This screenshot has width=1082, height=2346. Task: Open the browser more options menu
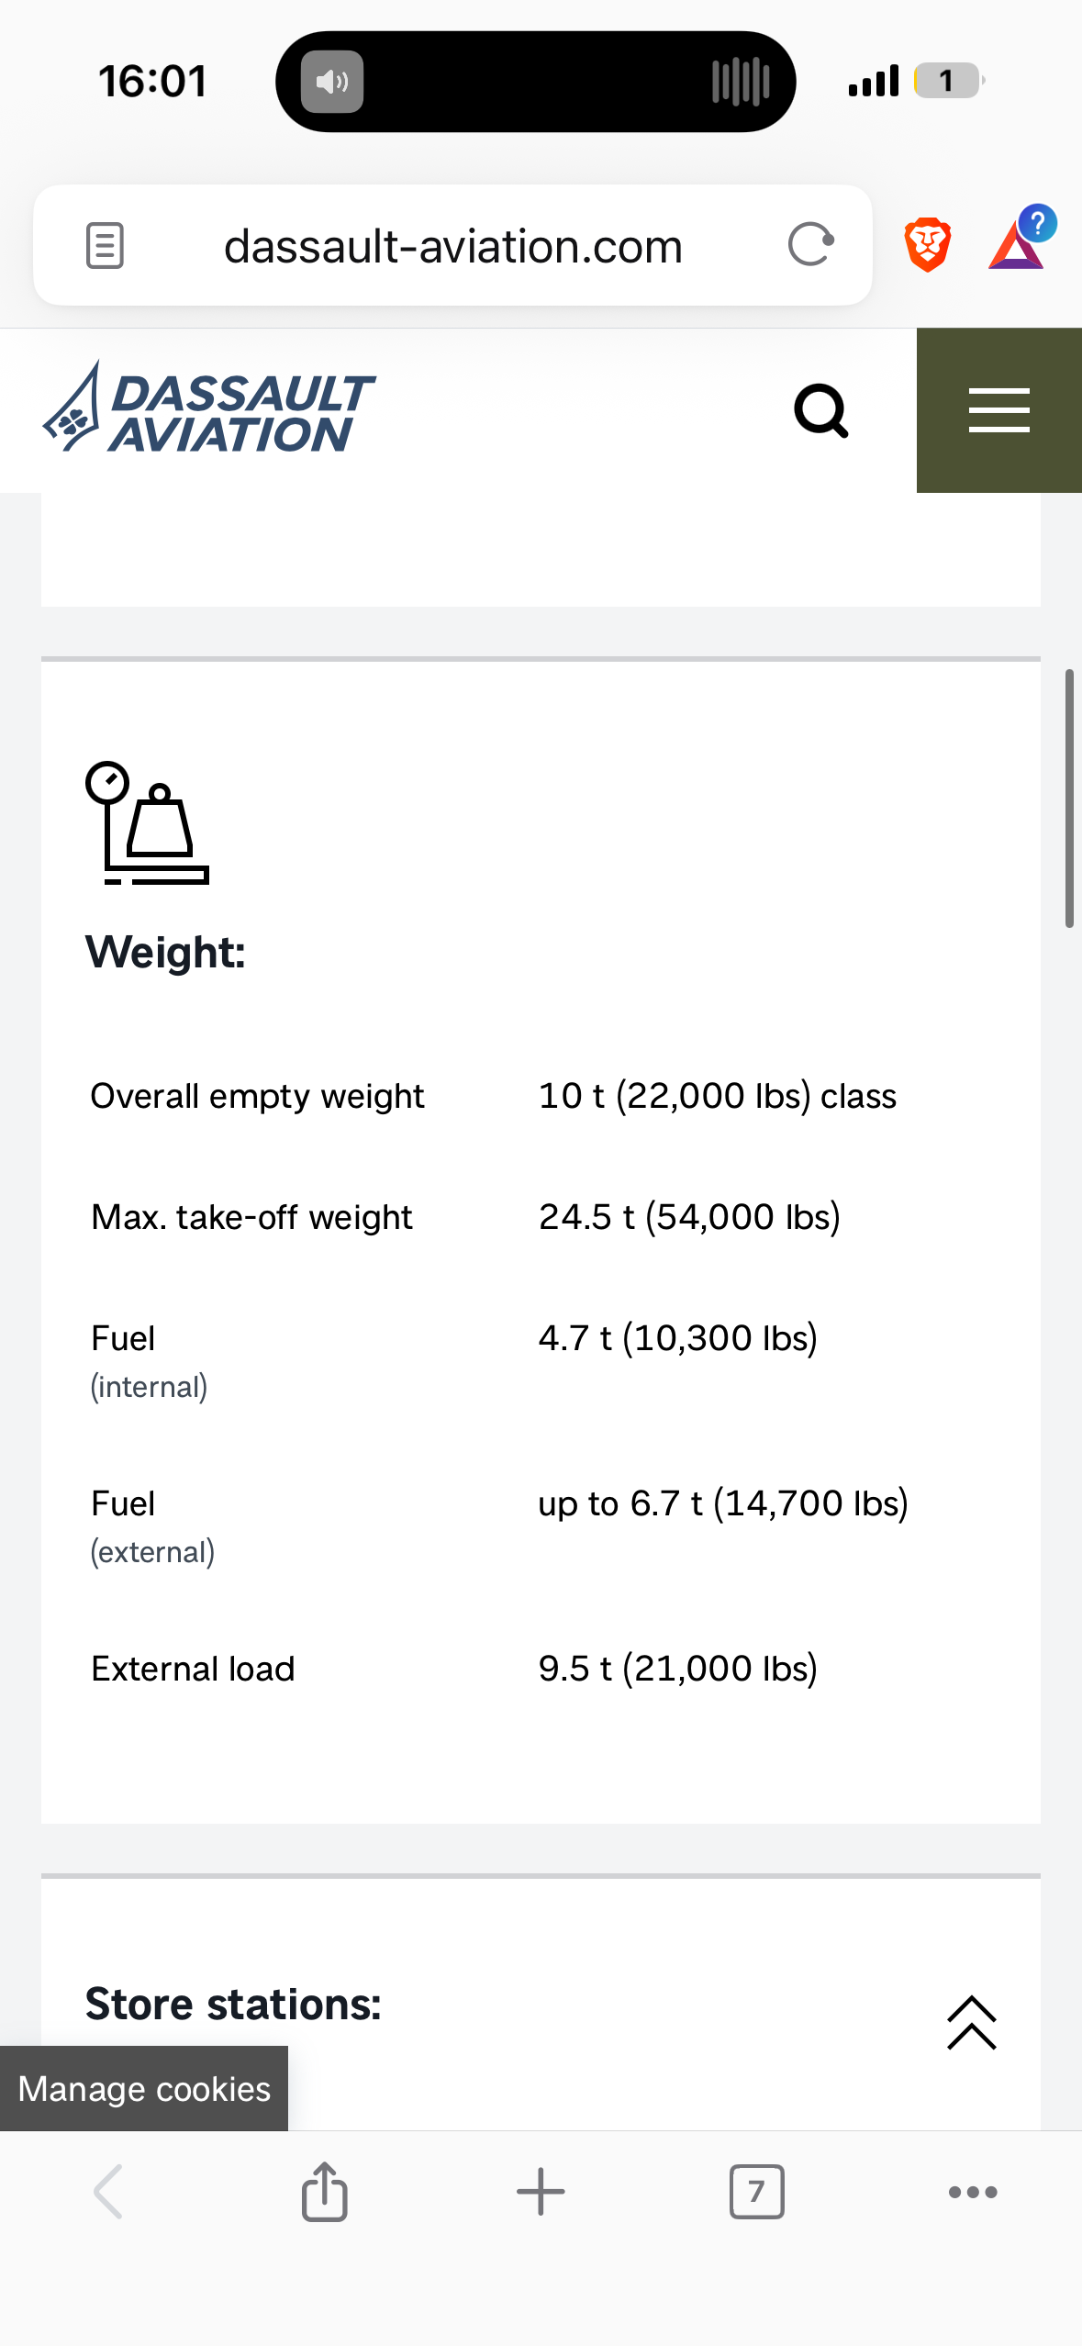[972, 2192]
